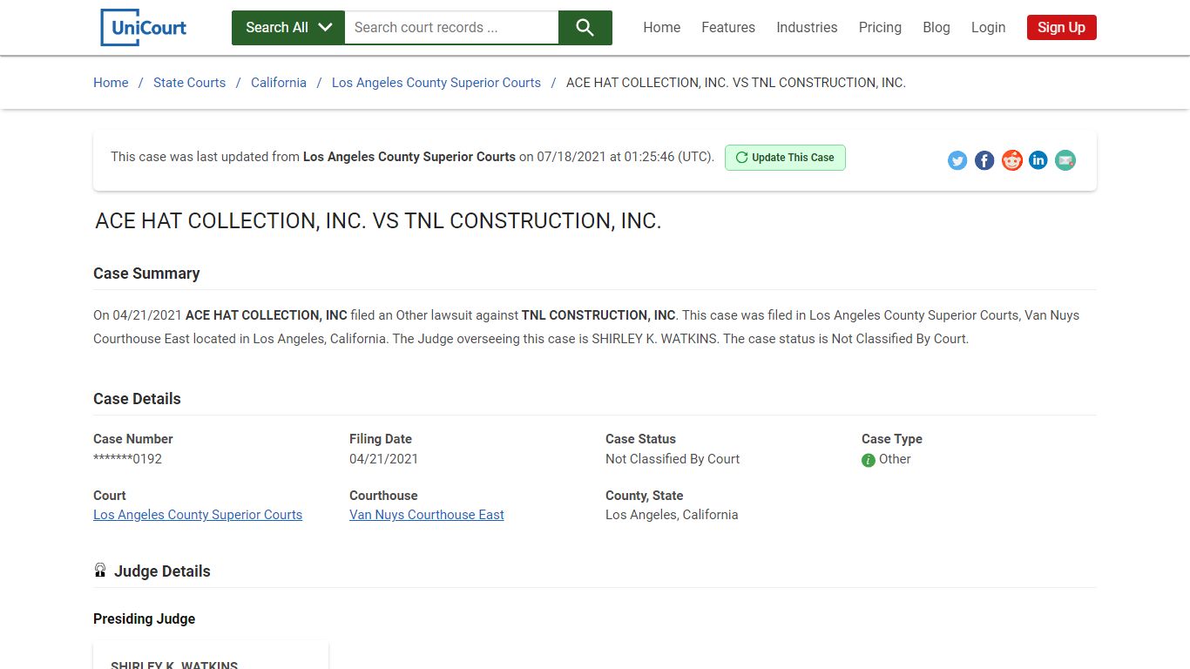Click the judge headset icon
Screen dimensions: 1190x669
point(100,571)
